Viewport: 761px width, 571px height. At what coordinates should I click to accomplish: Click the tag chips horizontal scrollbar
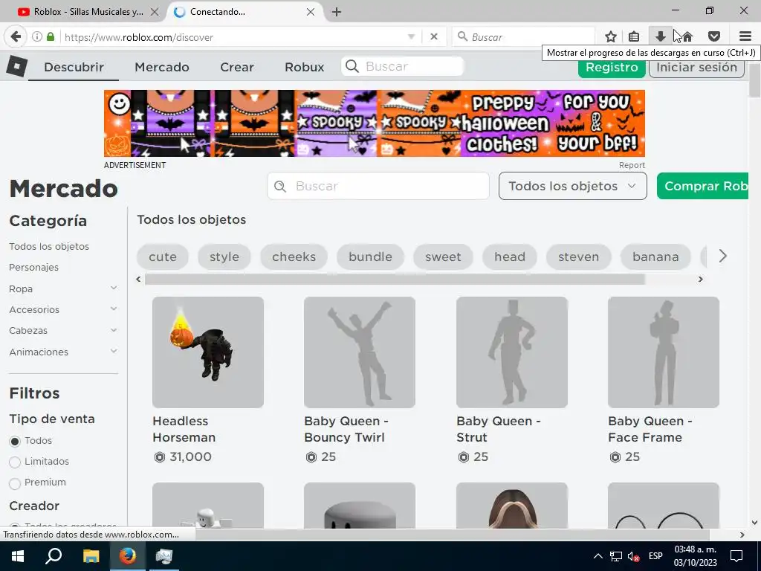click(395, 280)
